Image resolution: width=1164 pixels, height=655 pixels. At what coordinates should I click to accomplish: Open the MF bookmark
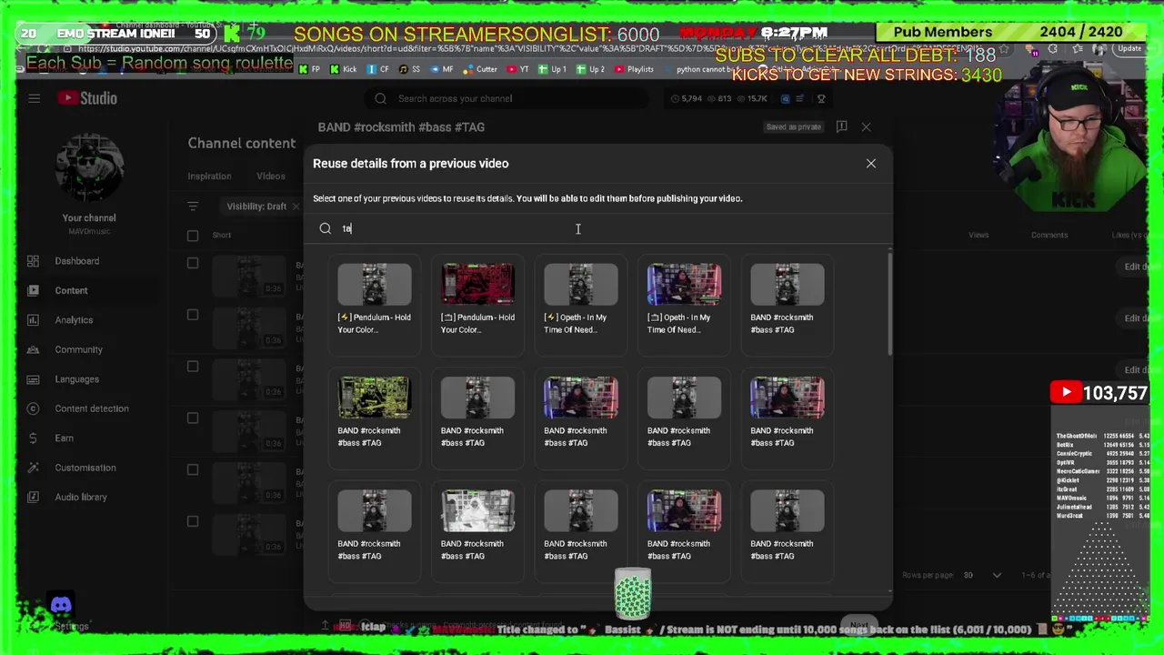click(x=441, y=69)
